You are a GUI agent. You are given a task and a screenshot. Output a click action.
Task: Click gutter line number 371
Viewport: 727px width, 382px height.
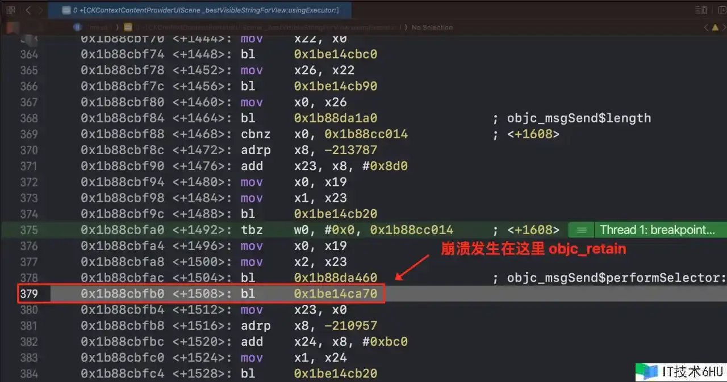tap(28, 166)
